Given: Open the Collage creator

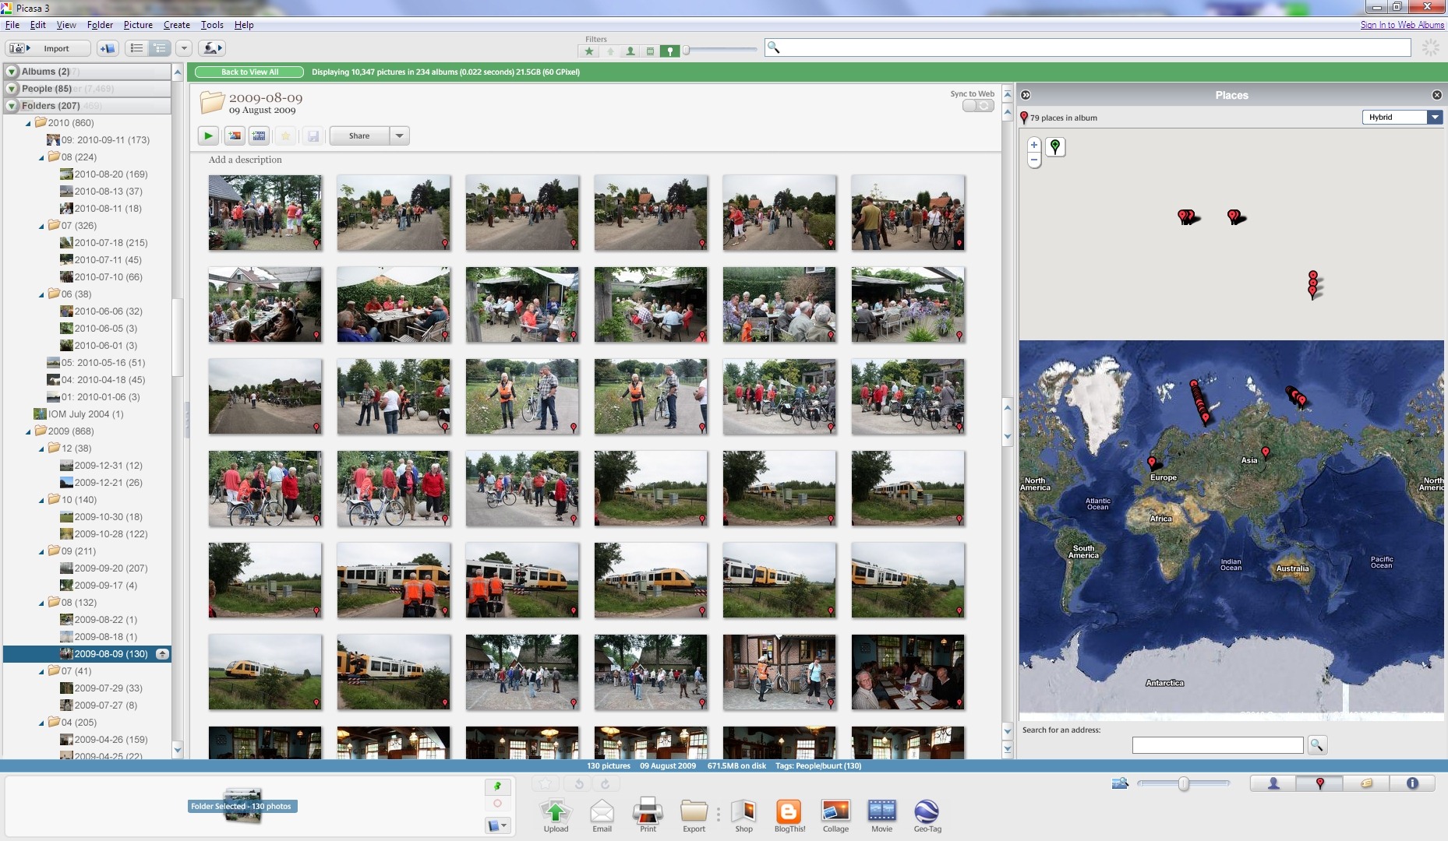Looking at the screenshot, I should pyautogui.click(x=835, y=812).
